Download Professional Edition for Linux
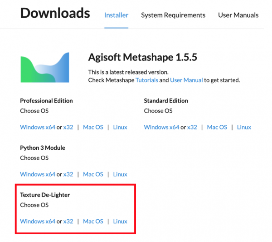Viewport: 272px width, 242px height. tap(120, 127)
